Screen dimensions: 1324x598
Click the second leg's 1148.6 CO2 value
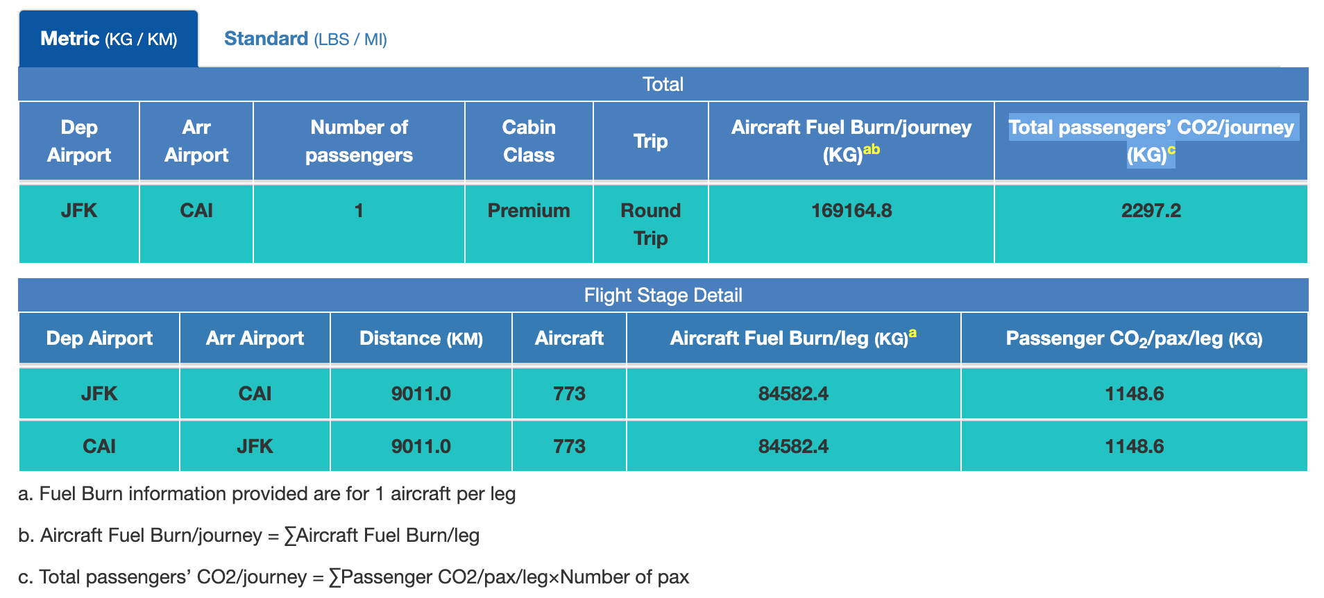tap(1134, 446)
